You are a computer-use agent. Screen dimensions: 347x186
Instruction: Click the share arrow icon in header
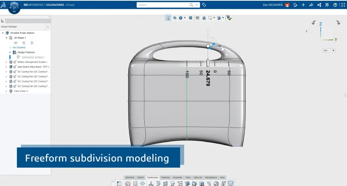(311, 5)
